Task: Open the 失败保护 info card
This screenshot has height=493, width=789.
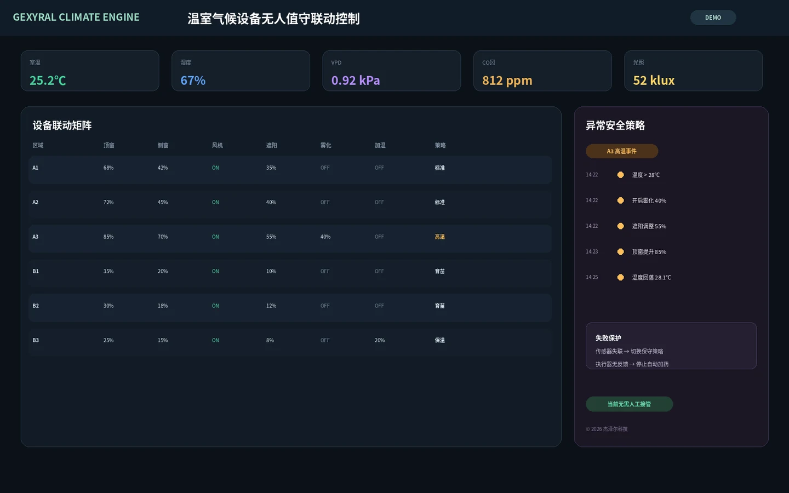Action: [x=671, y=346]
